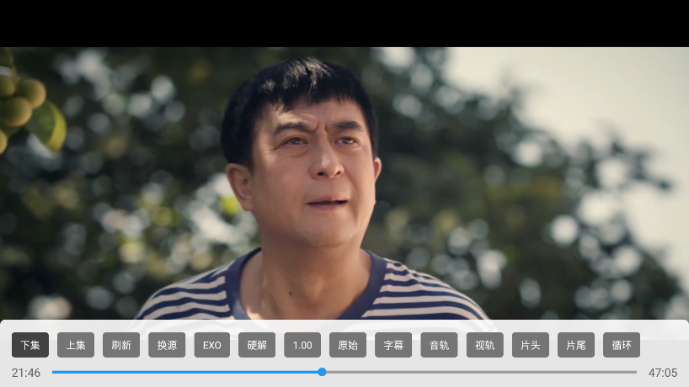Set outro skip point 片尾
Image resolution: width=689 pixels, height=387 pixels.
click(576, 345)
